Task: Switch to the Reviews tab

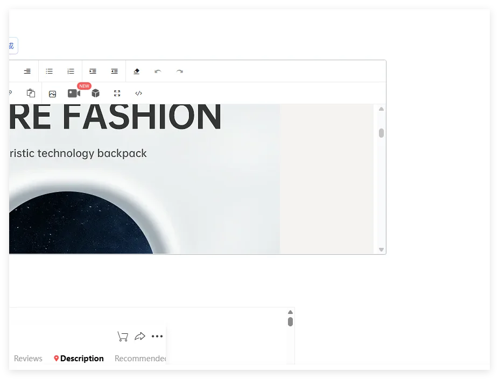Action: pyautogui.click(x=28, y=359)
